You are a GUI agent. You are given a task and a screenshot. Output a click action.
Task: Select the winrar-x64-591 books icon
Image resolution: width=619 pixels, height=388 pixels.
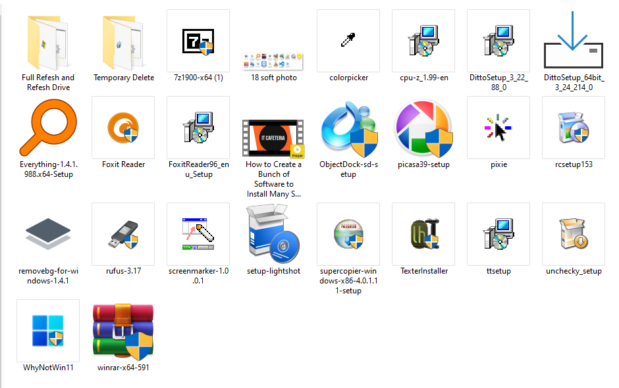[x=123, y=332]
